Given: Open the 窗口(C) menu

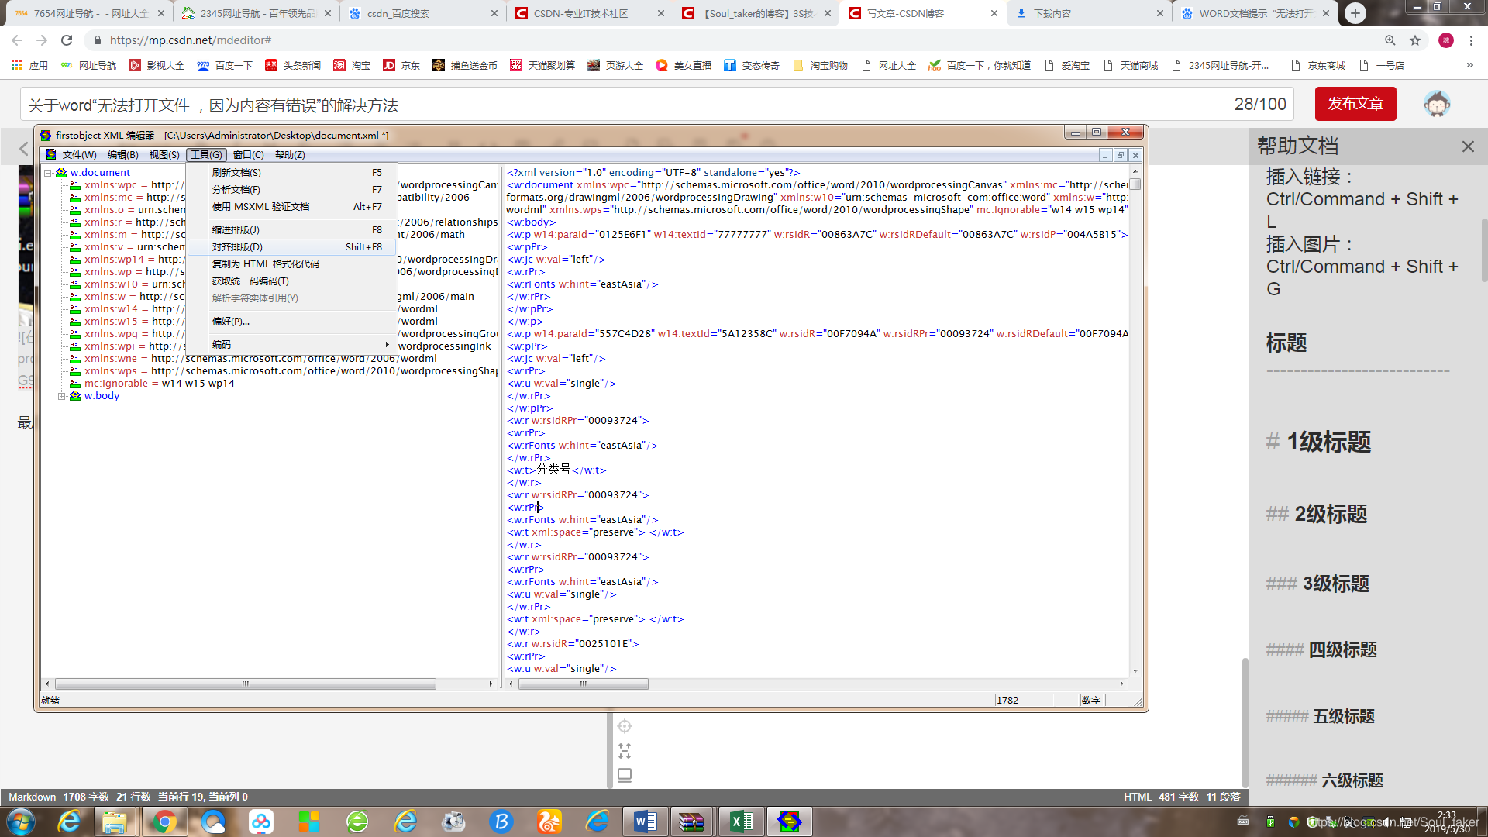Looking at the screenshot, I should click(249, 155).
